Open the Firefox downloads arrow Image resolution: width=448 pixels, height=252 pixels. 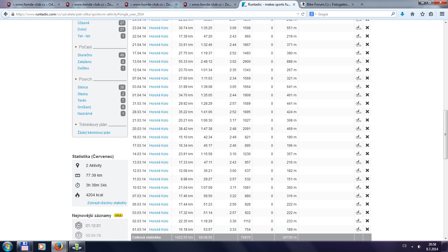click(402, 14)
